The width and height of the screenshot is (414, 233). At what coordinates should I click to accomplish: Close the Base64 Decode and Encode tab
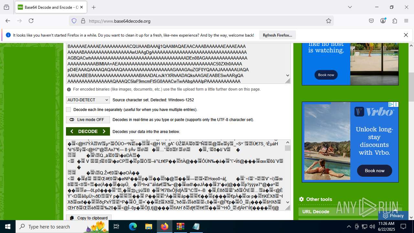[82, 7]
